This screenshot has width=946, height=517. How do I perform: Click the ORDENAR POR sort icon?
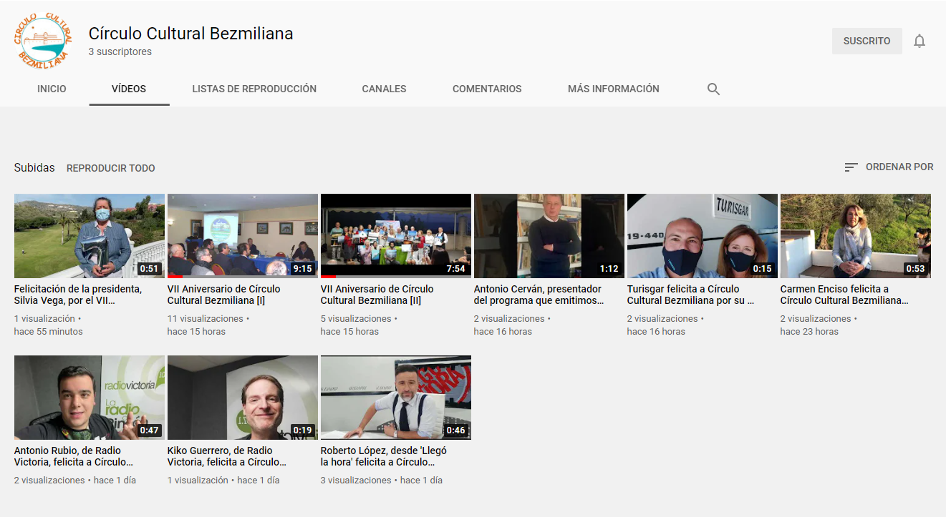(850, 166)
